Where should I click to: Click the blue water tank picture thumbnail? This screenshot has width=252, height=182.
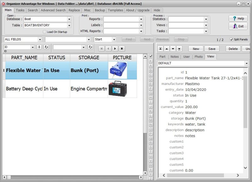pos(118,70)
